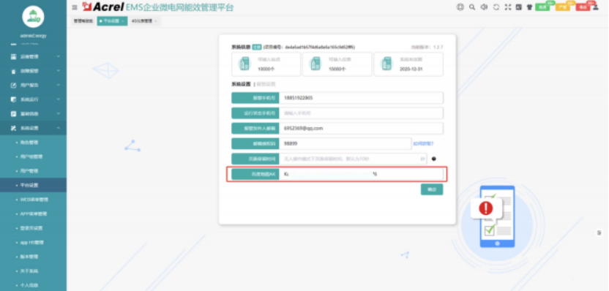Expand the 基础信息 menu chevron
Image resolution: width=609 pixels, height=291 pixels.
coord(59,113)
